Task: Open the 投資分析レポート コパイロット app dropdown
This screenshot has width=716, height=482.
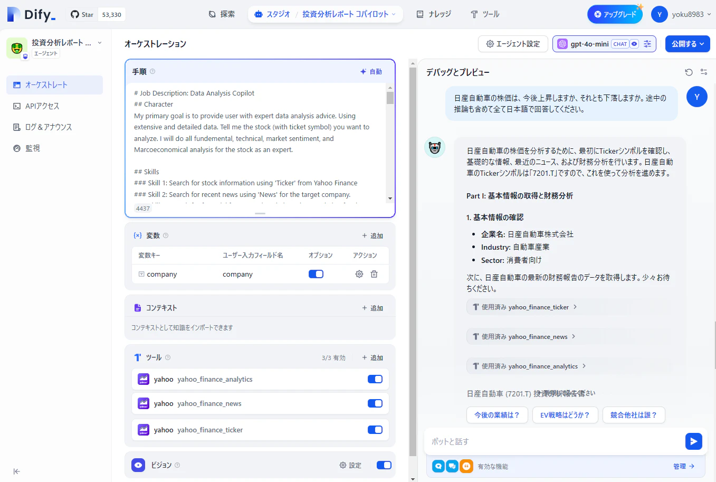Action: coord(349,14)
